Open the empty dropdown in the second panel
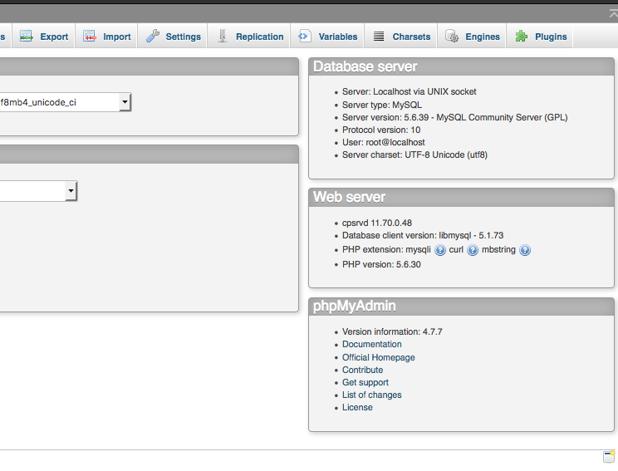Image resolution: width=618 pixels, height=471 pixels. (38, 191)
